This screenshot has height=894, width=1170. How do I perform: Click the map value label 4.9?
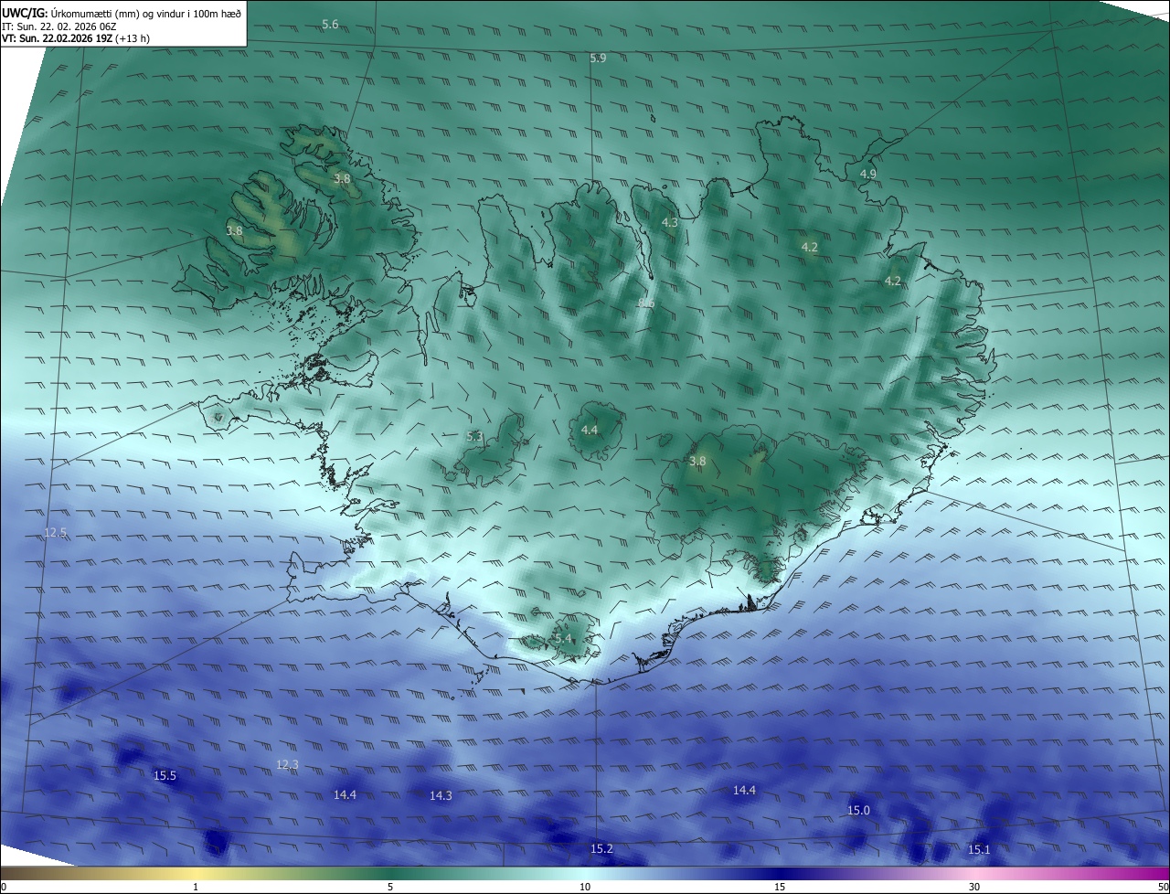(x=868, y=174)
